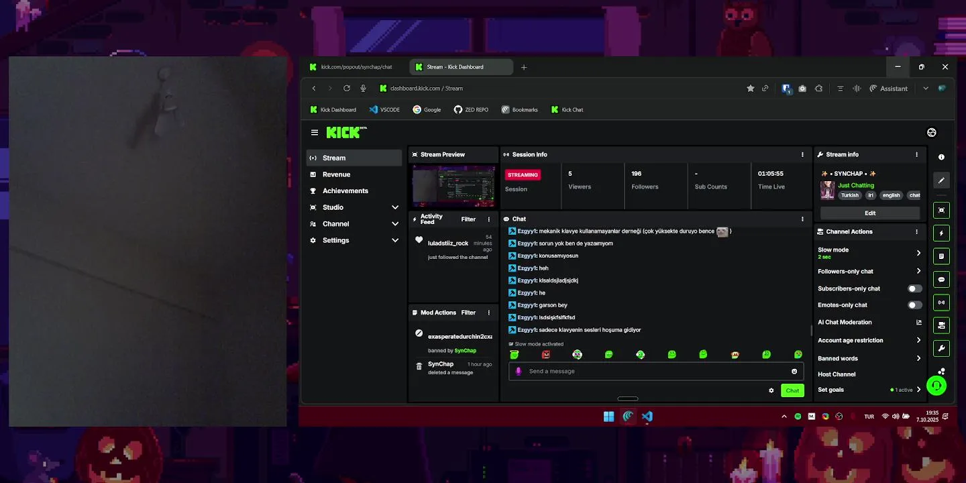Select Achievements in the sidebar
Viewport: 966px width, 483px height.
354,191
